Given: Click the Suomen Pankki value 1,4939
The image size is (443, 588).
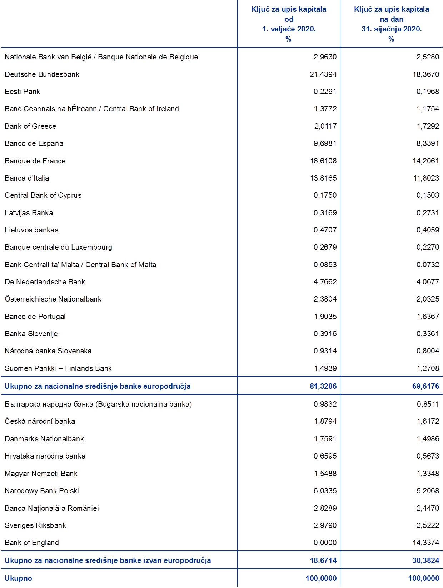Looking at the screenshot, I should 325,368.
